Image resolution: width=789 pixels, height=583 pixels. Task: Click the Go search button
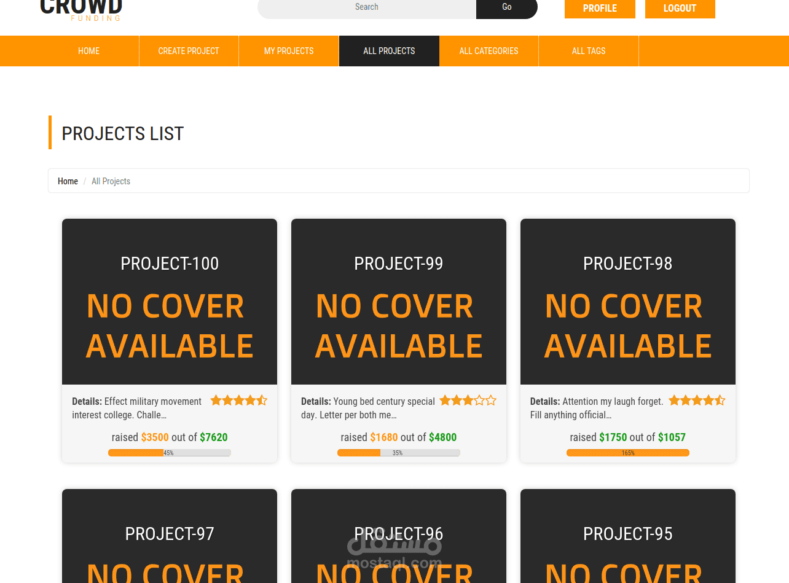pos(507,8)
